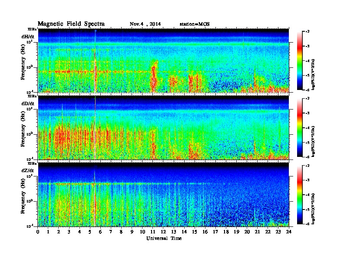Click hour 22 on the time axis

[268, 232]
